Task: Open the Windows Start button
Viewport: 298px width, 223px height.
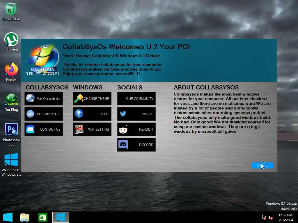Action: [x=8, y=217]
